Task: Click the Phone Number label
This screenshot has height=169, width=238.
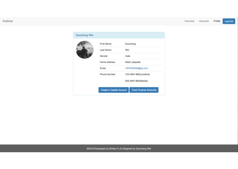Action: tap(108, 74)
